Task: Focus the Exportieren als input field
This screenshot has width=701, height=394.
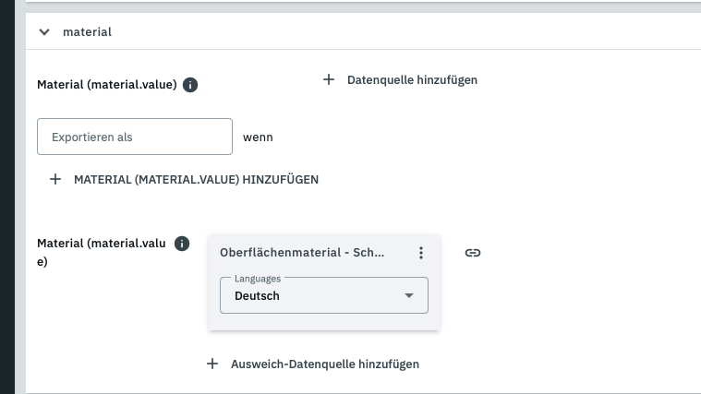Action: pos(135,137)
